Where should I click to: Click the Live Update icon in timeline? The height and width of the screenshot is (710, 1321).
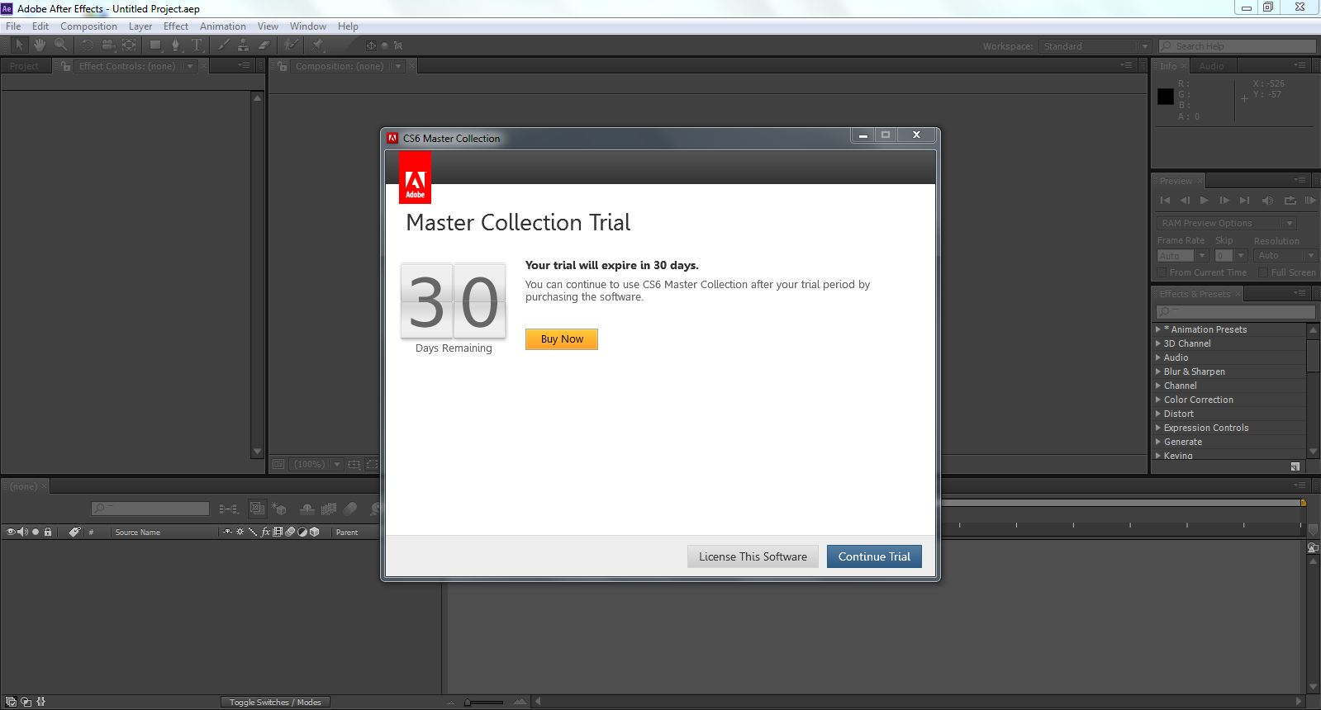[258, 509]
